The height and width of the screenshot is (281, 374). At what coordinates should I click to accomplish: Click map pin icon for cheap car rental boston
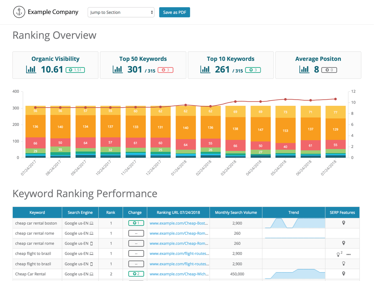[343, 223]
